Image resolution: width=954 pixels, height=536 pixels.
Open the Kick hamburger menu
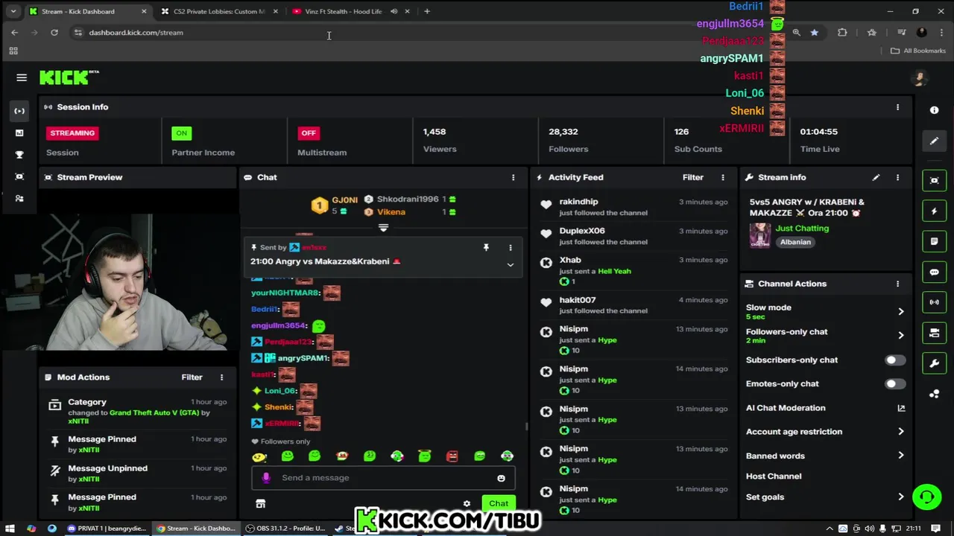(x=22, y=77)
